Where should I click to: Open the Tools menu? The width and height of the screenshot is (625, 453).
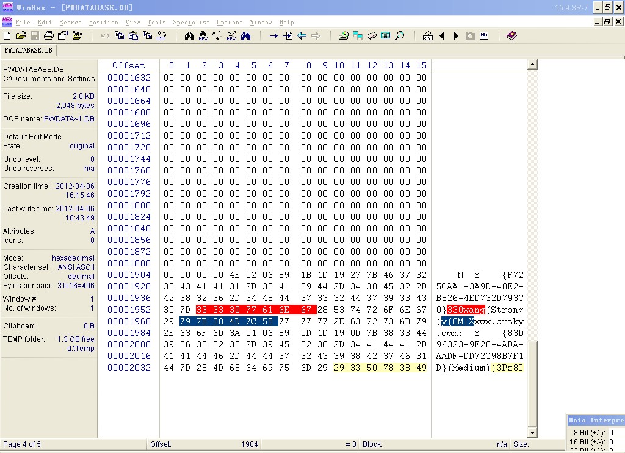[x=156, y=22]
